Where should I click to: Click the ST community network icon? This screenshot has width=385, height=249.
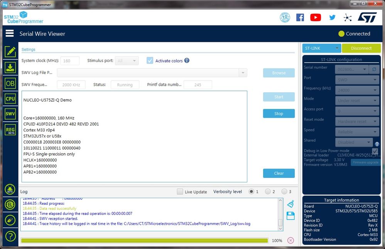pyautogui.click(x=348, y=18)
